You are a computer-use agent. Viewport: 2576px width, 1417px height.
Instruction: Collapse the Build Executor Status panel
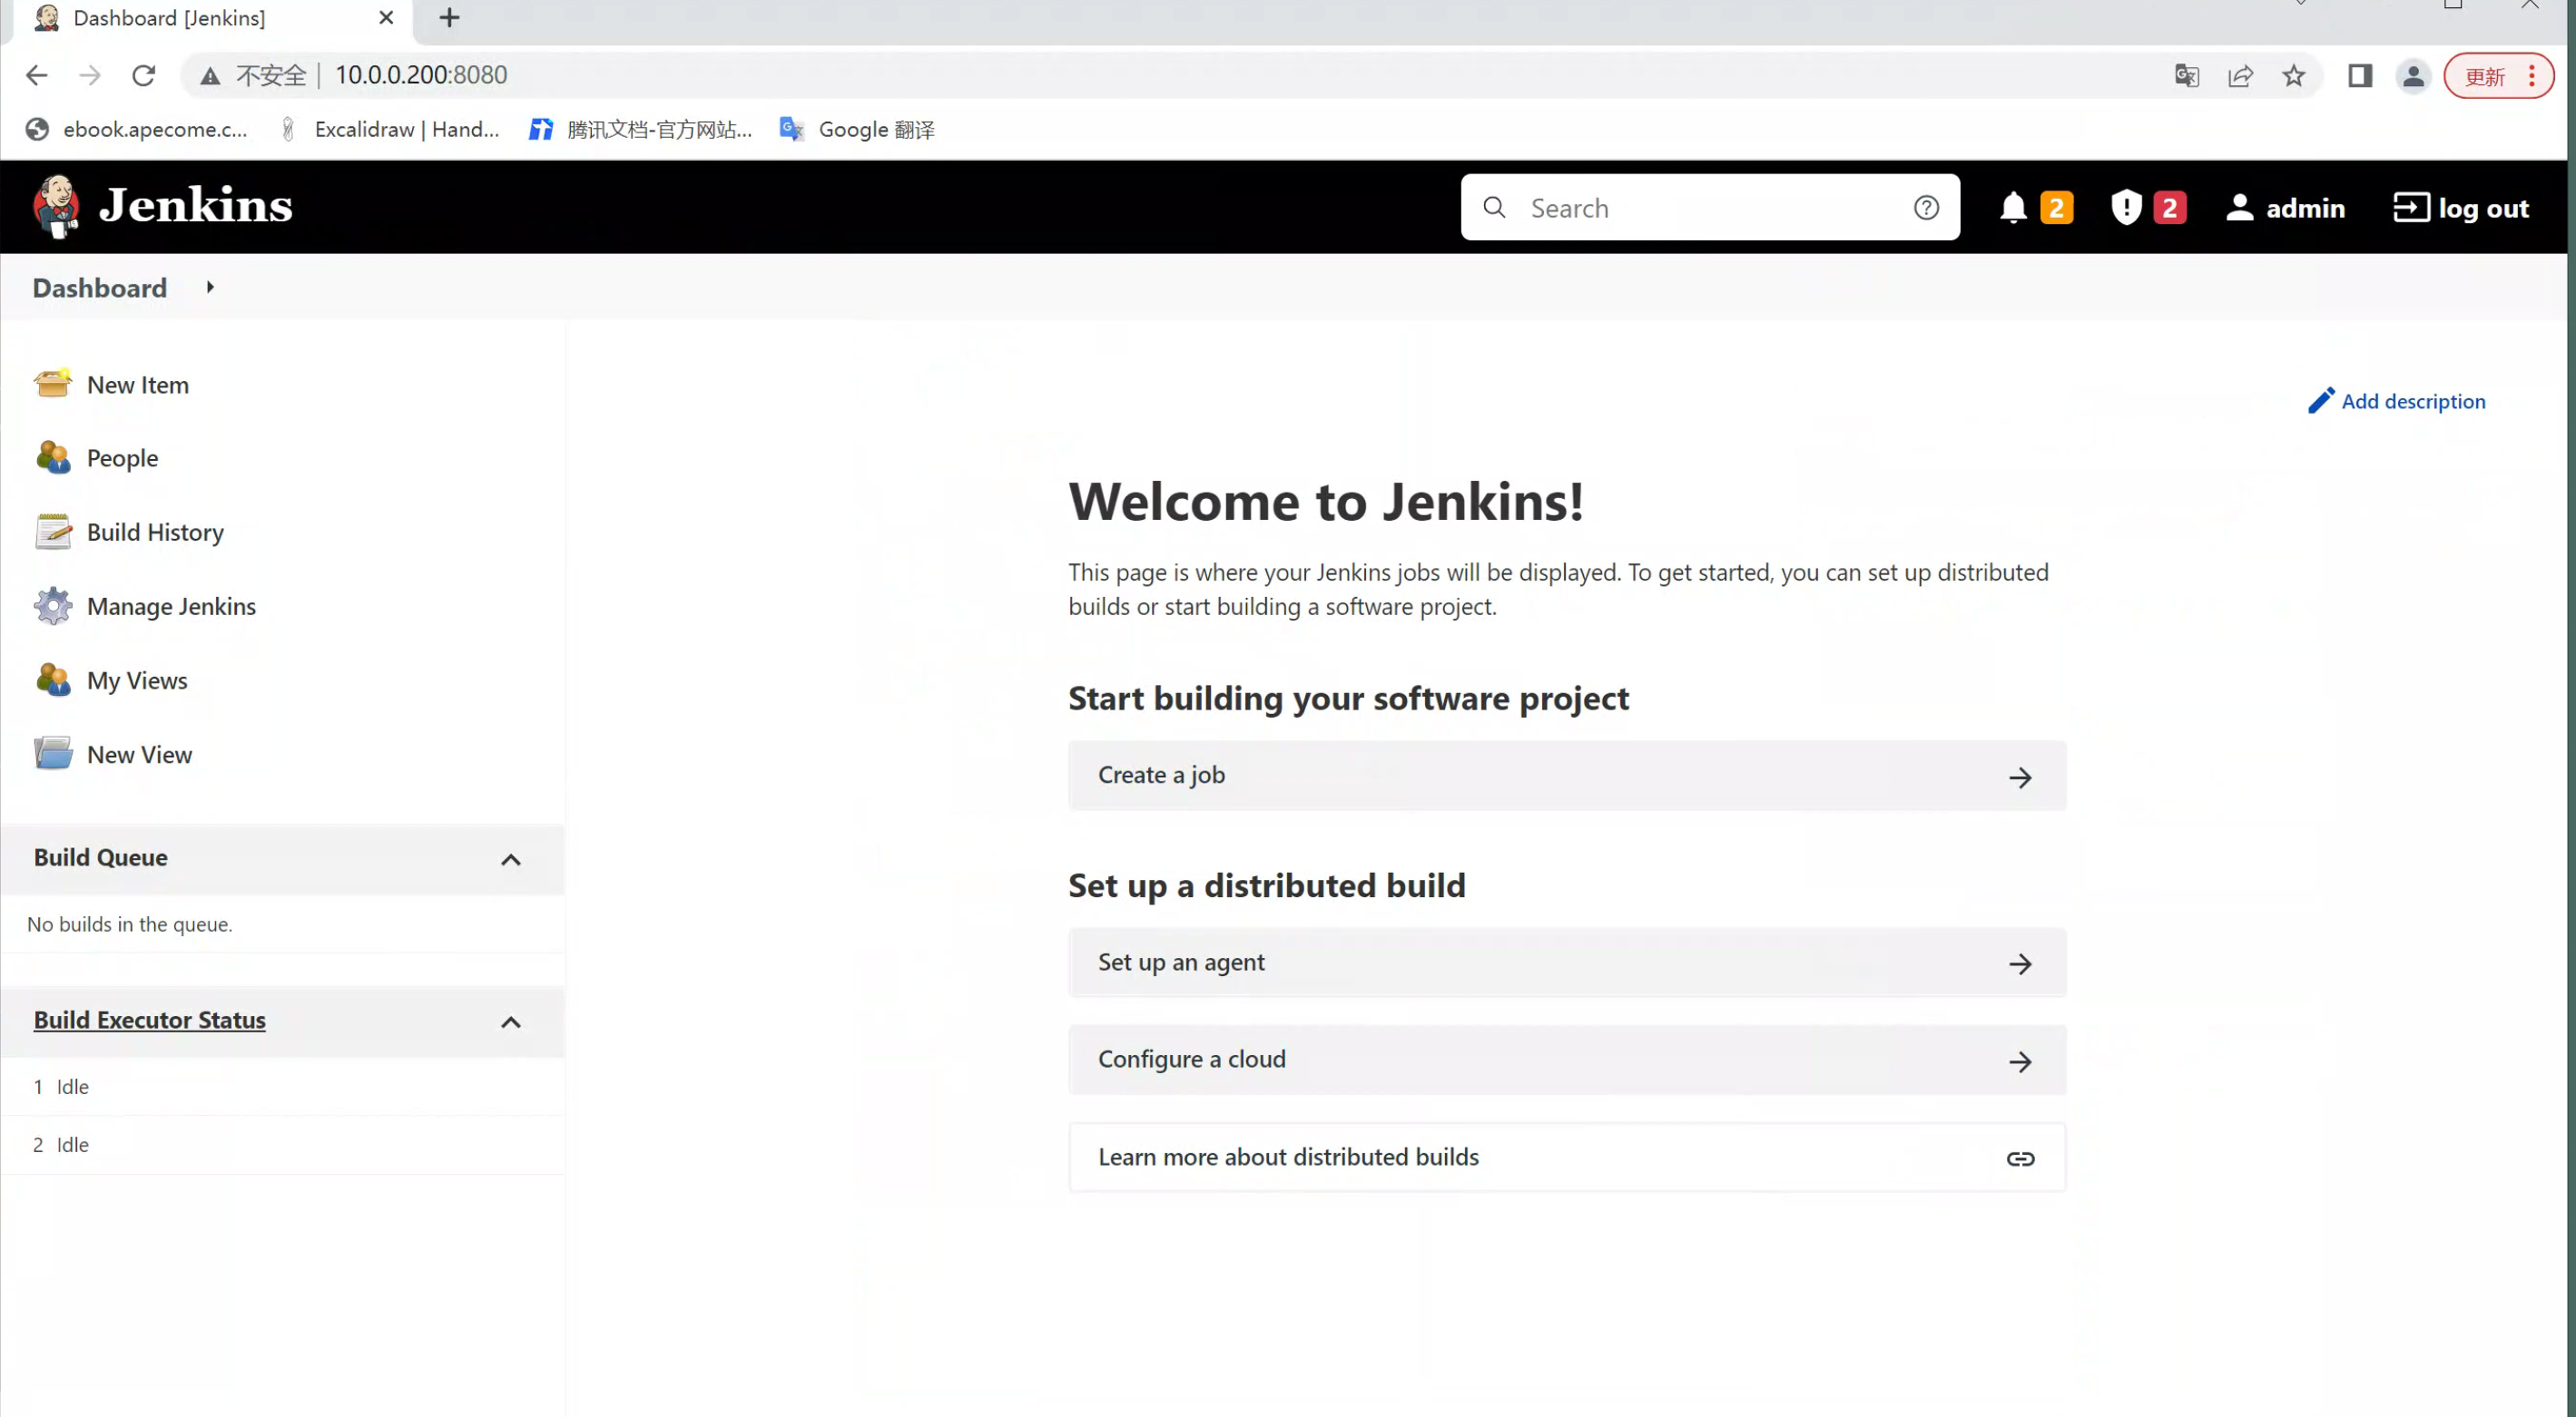click(510, 1021)
